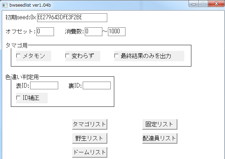Open the 野生リスト list
This screenshot has width=225, height=159.
coord(90,138)
